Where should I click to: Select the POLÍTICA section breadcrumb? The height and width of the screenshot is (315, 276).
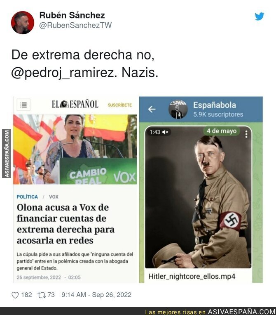27,197
